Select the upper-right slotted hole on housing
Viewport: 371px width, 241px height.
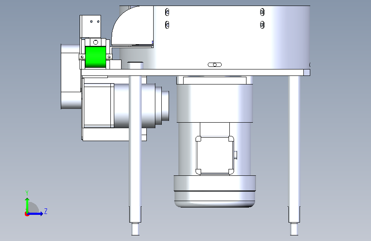tap(262, 12)
